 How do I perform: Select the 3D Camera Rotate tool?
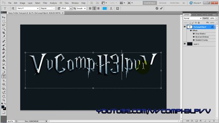point(4,93)
